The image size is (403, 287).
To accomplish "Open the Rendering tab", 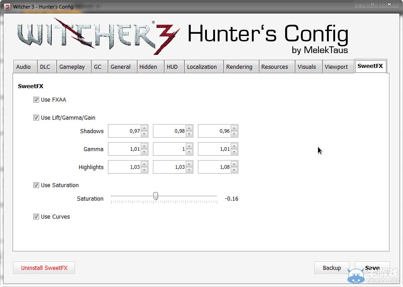I will [x=241, y=67].
